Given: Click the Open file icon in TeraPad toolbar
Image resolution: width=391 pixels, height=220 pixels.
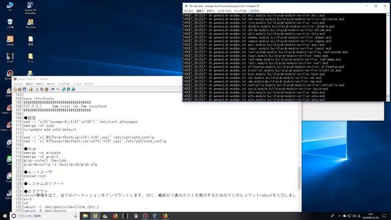Looking at the screenshot, I should [20, 89].
